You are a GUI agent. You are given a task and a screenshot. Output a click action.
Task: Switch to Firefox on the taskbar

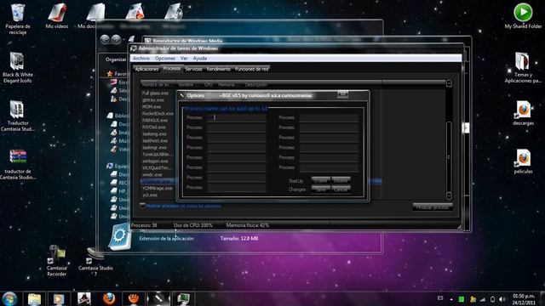coord(109,298)
